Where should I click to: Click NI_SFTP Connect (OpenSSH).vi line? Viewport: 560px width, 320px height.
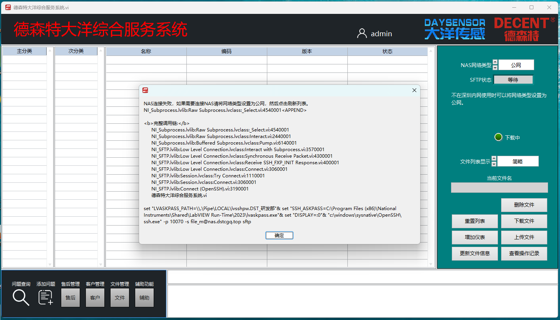click(200, 189)
